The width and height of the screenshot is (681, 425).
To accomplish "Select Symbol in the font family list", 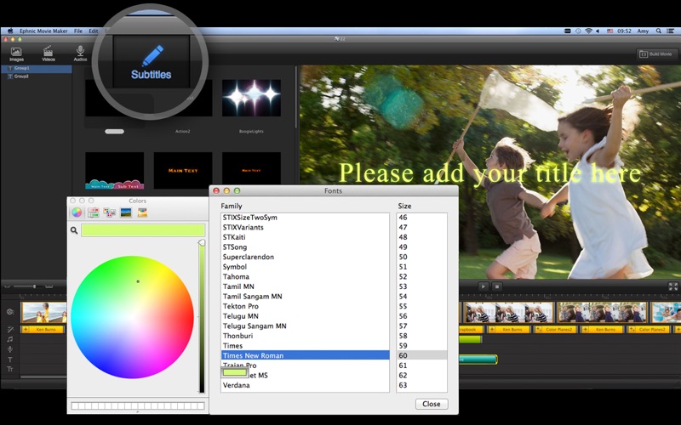I will [x=306, y=267].
